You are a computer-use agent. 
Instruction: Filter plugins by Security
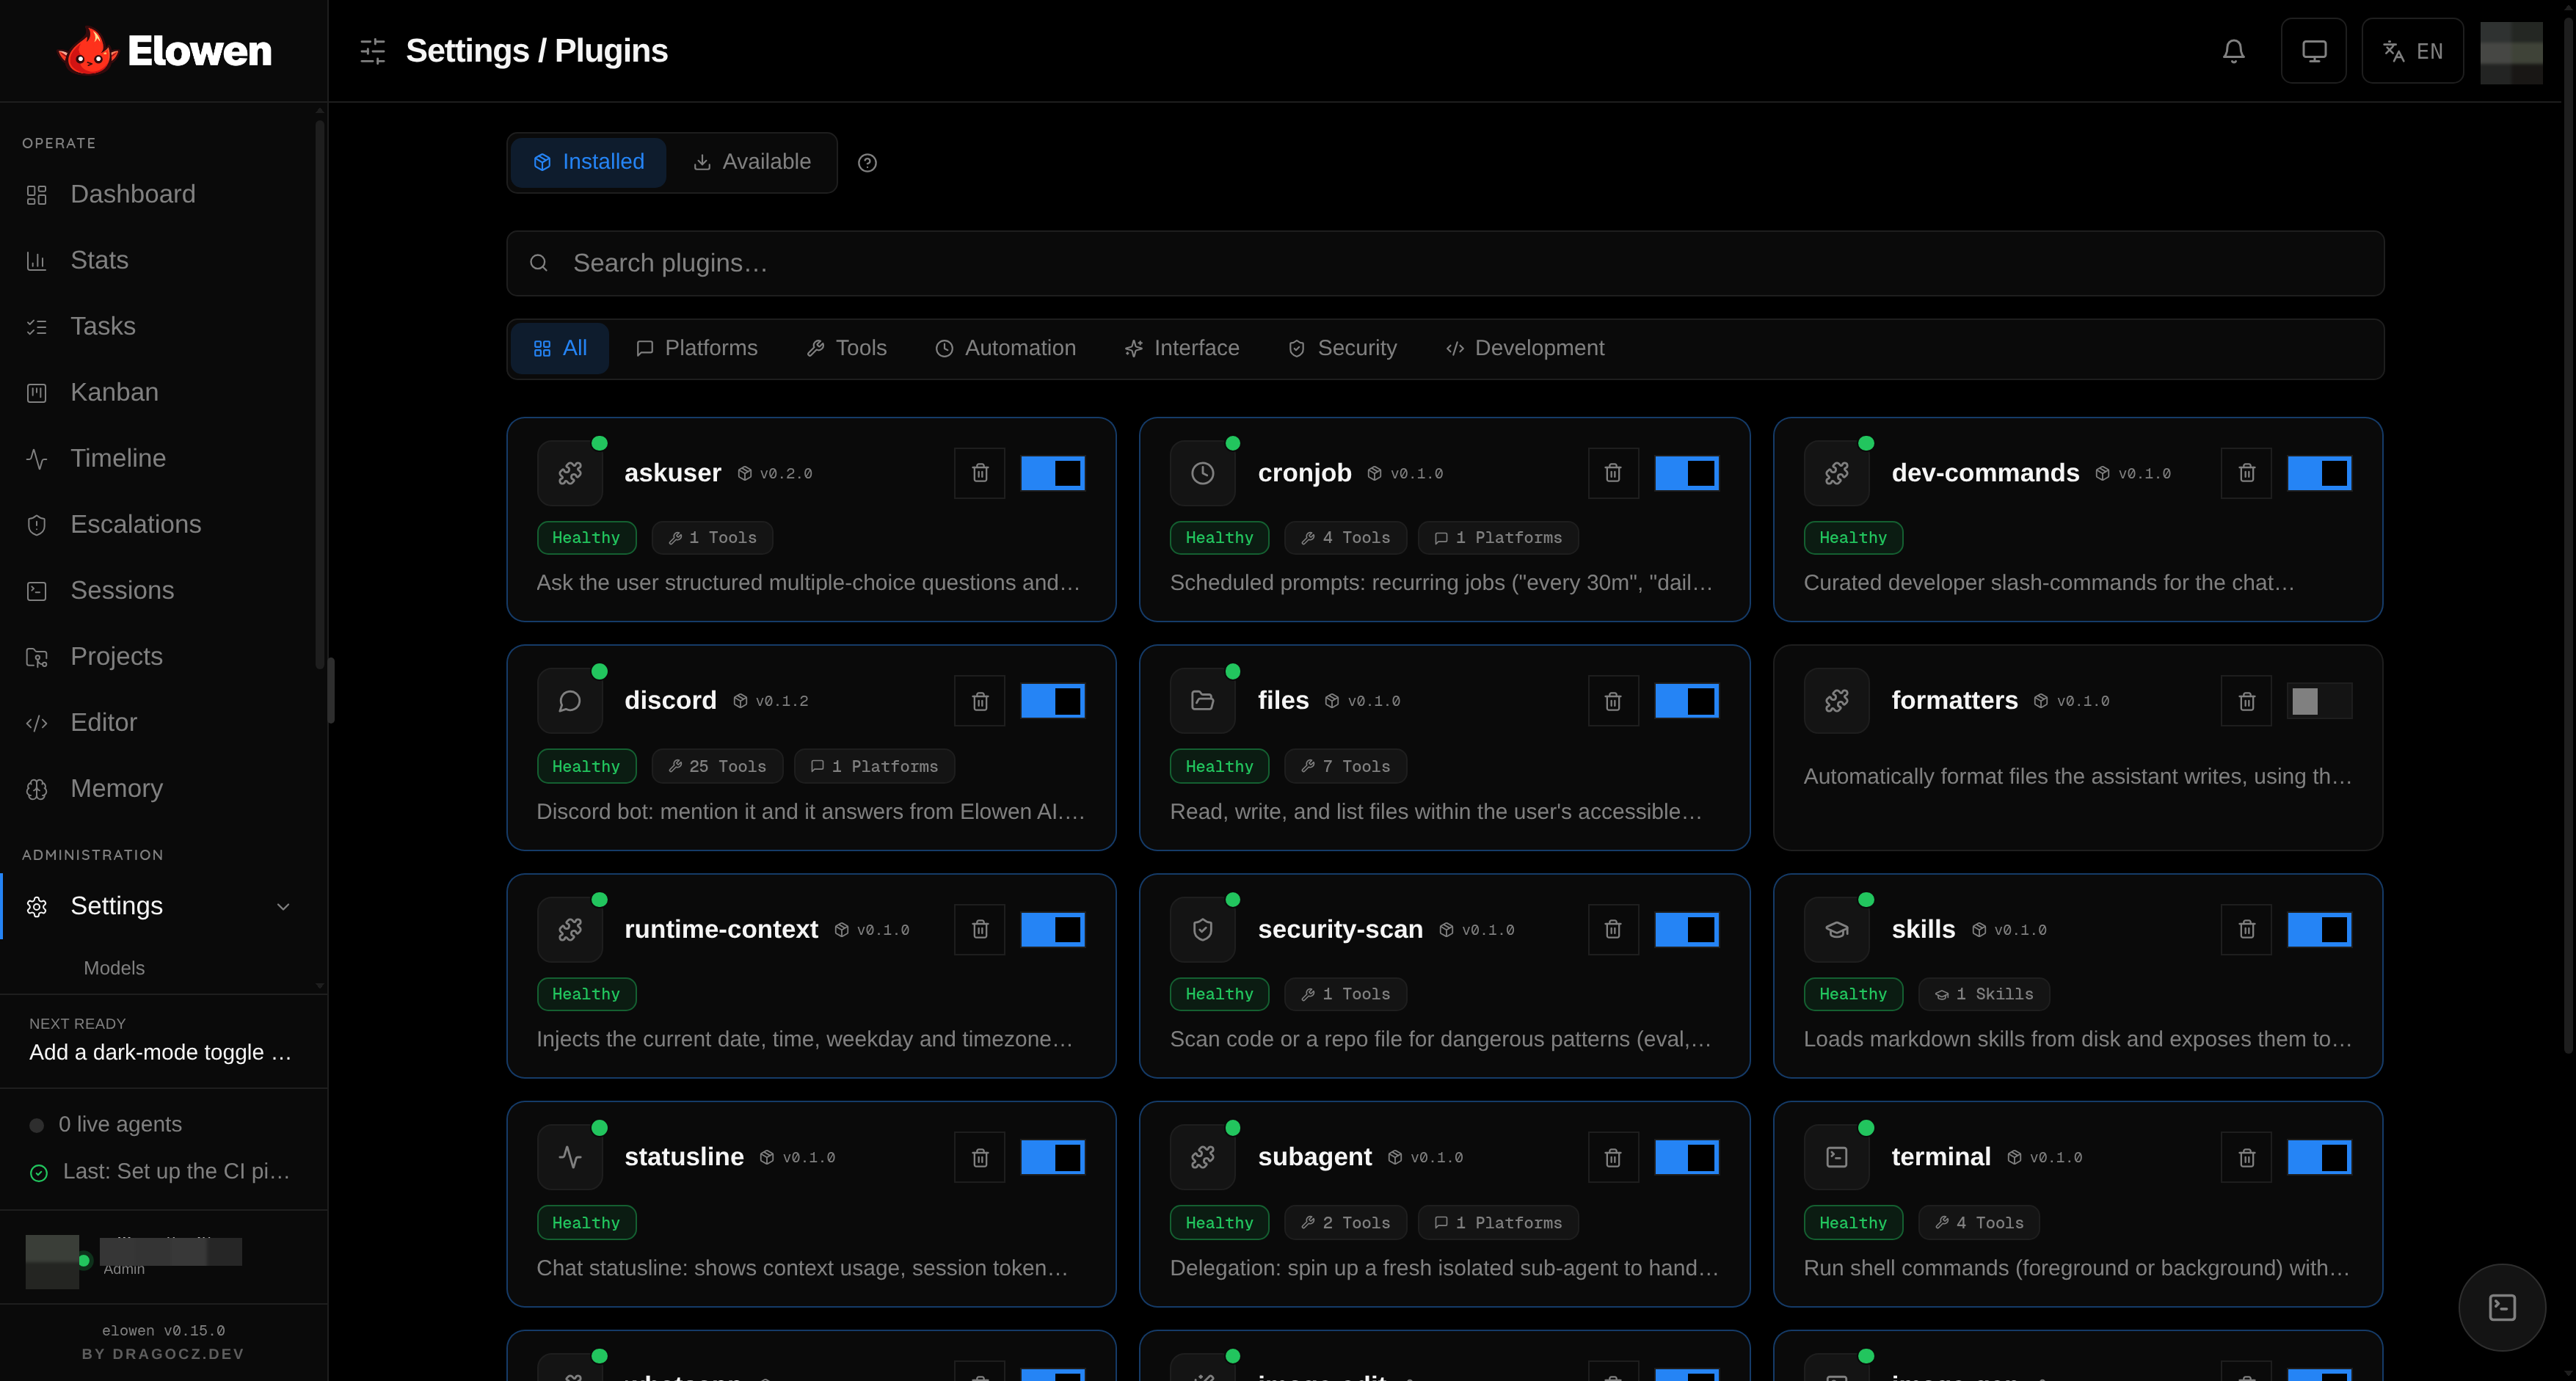(1342, 348)
